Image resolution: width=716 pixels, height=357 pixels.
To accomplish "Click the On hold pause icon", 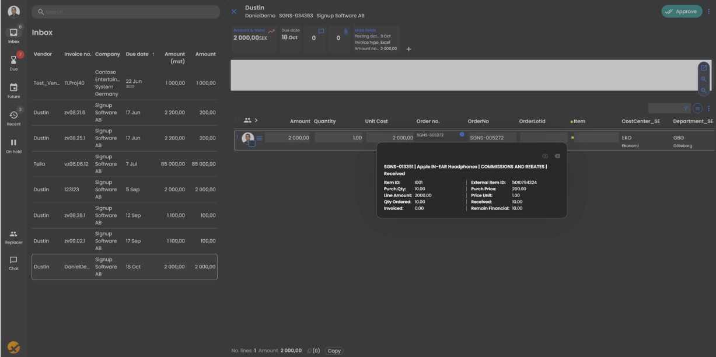I will tap(13, 143).
